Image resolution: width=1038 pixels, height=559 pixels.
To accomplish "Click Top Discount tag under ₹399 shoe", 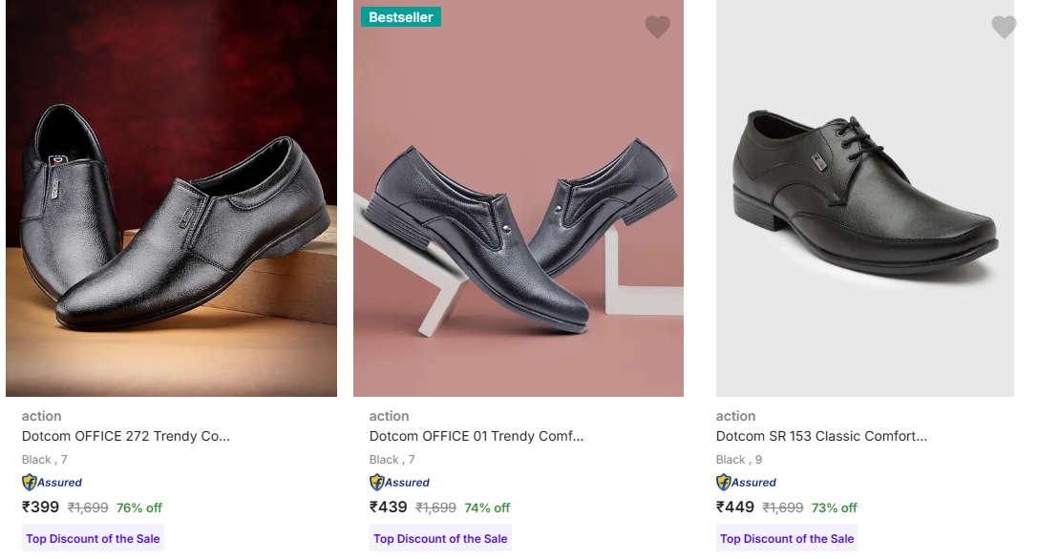I will [x=93, y=539].
